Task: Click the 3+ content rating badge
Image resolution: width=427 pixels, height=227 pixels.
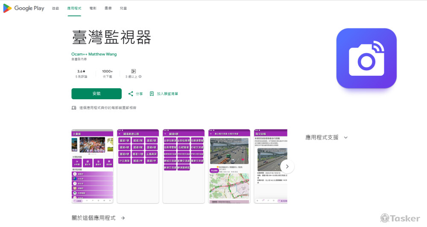Action: 133,71
